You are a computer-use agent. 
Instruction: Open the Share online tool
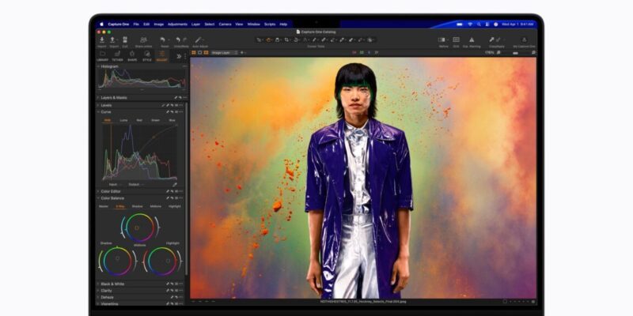(x=143, y=40)
